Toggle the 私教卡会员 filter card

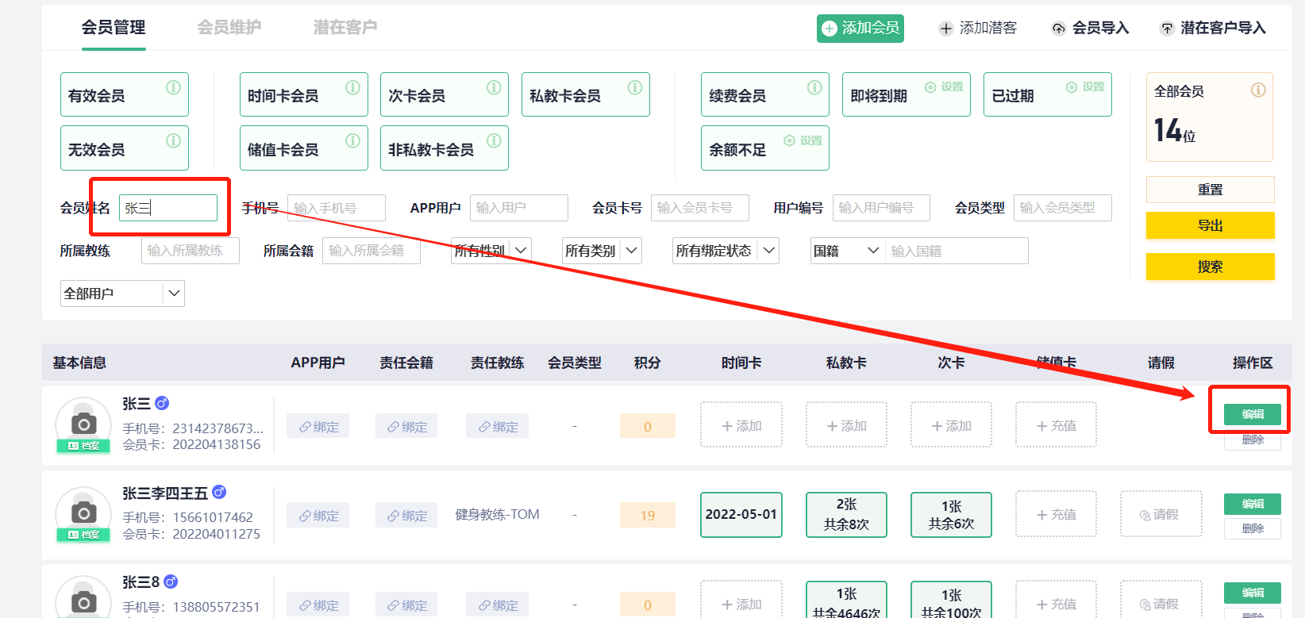[565, 95]
